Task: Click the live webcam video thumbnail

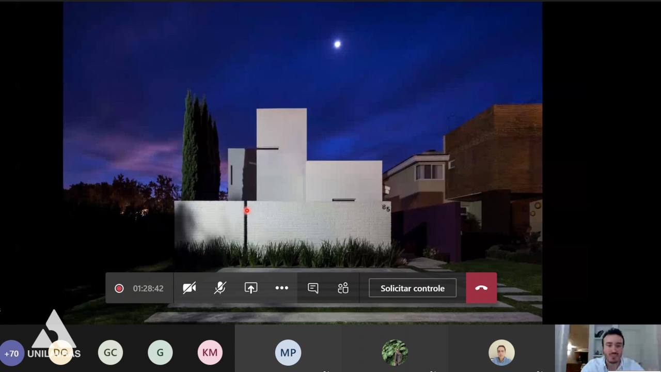Action: tap(608, 348)
